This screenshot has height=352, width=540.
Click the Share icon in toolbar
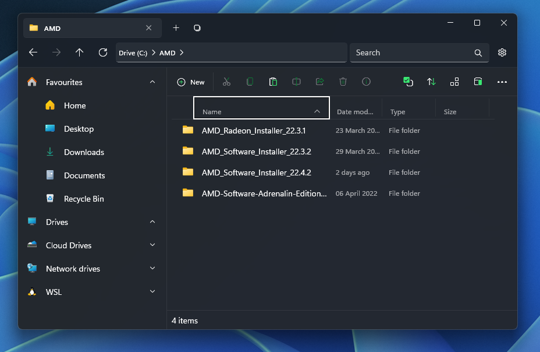click(x=319, y=82)
